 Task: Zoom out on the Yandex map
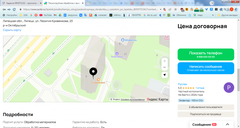tap(165, 67)
